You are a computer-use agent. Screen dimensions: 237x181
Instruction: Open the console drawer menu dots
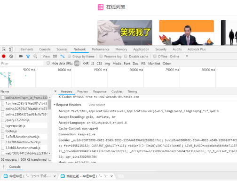[4, 166]
